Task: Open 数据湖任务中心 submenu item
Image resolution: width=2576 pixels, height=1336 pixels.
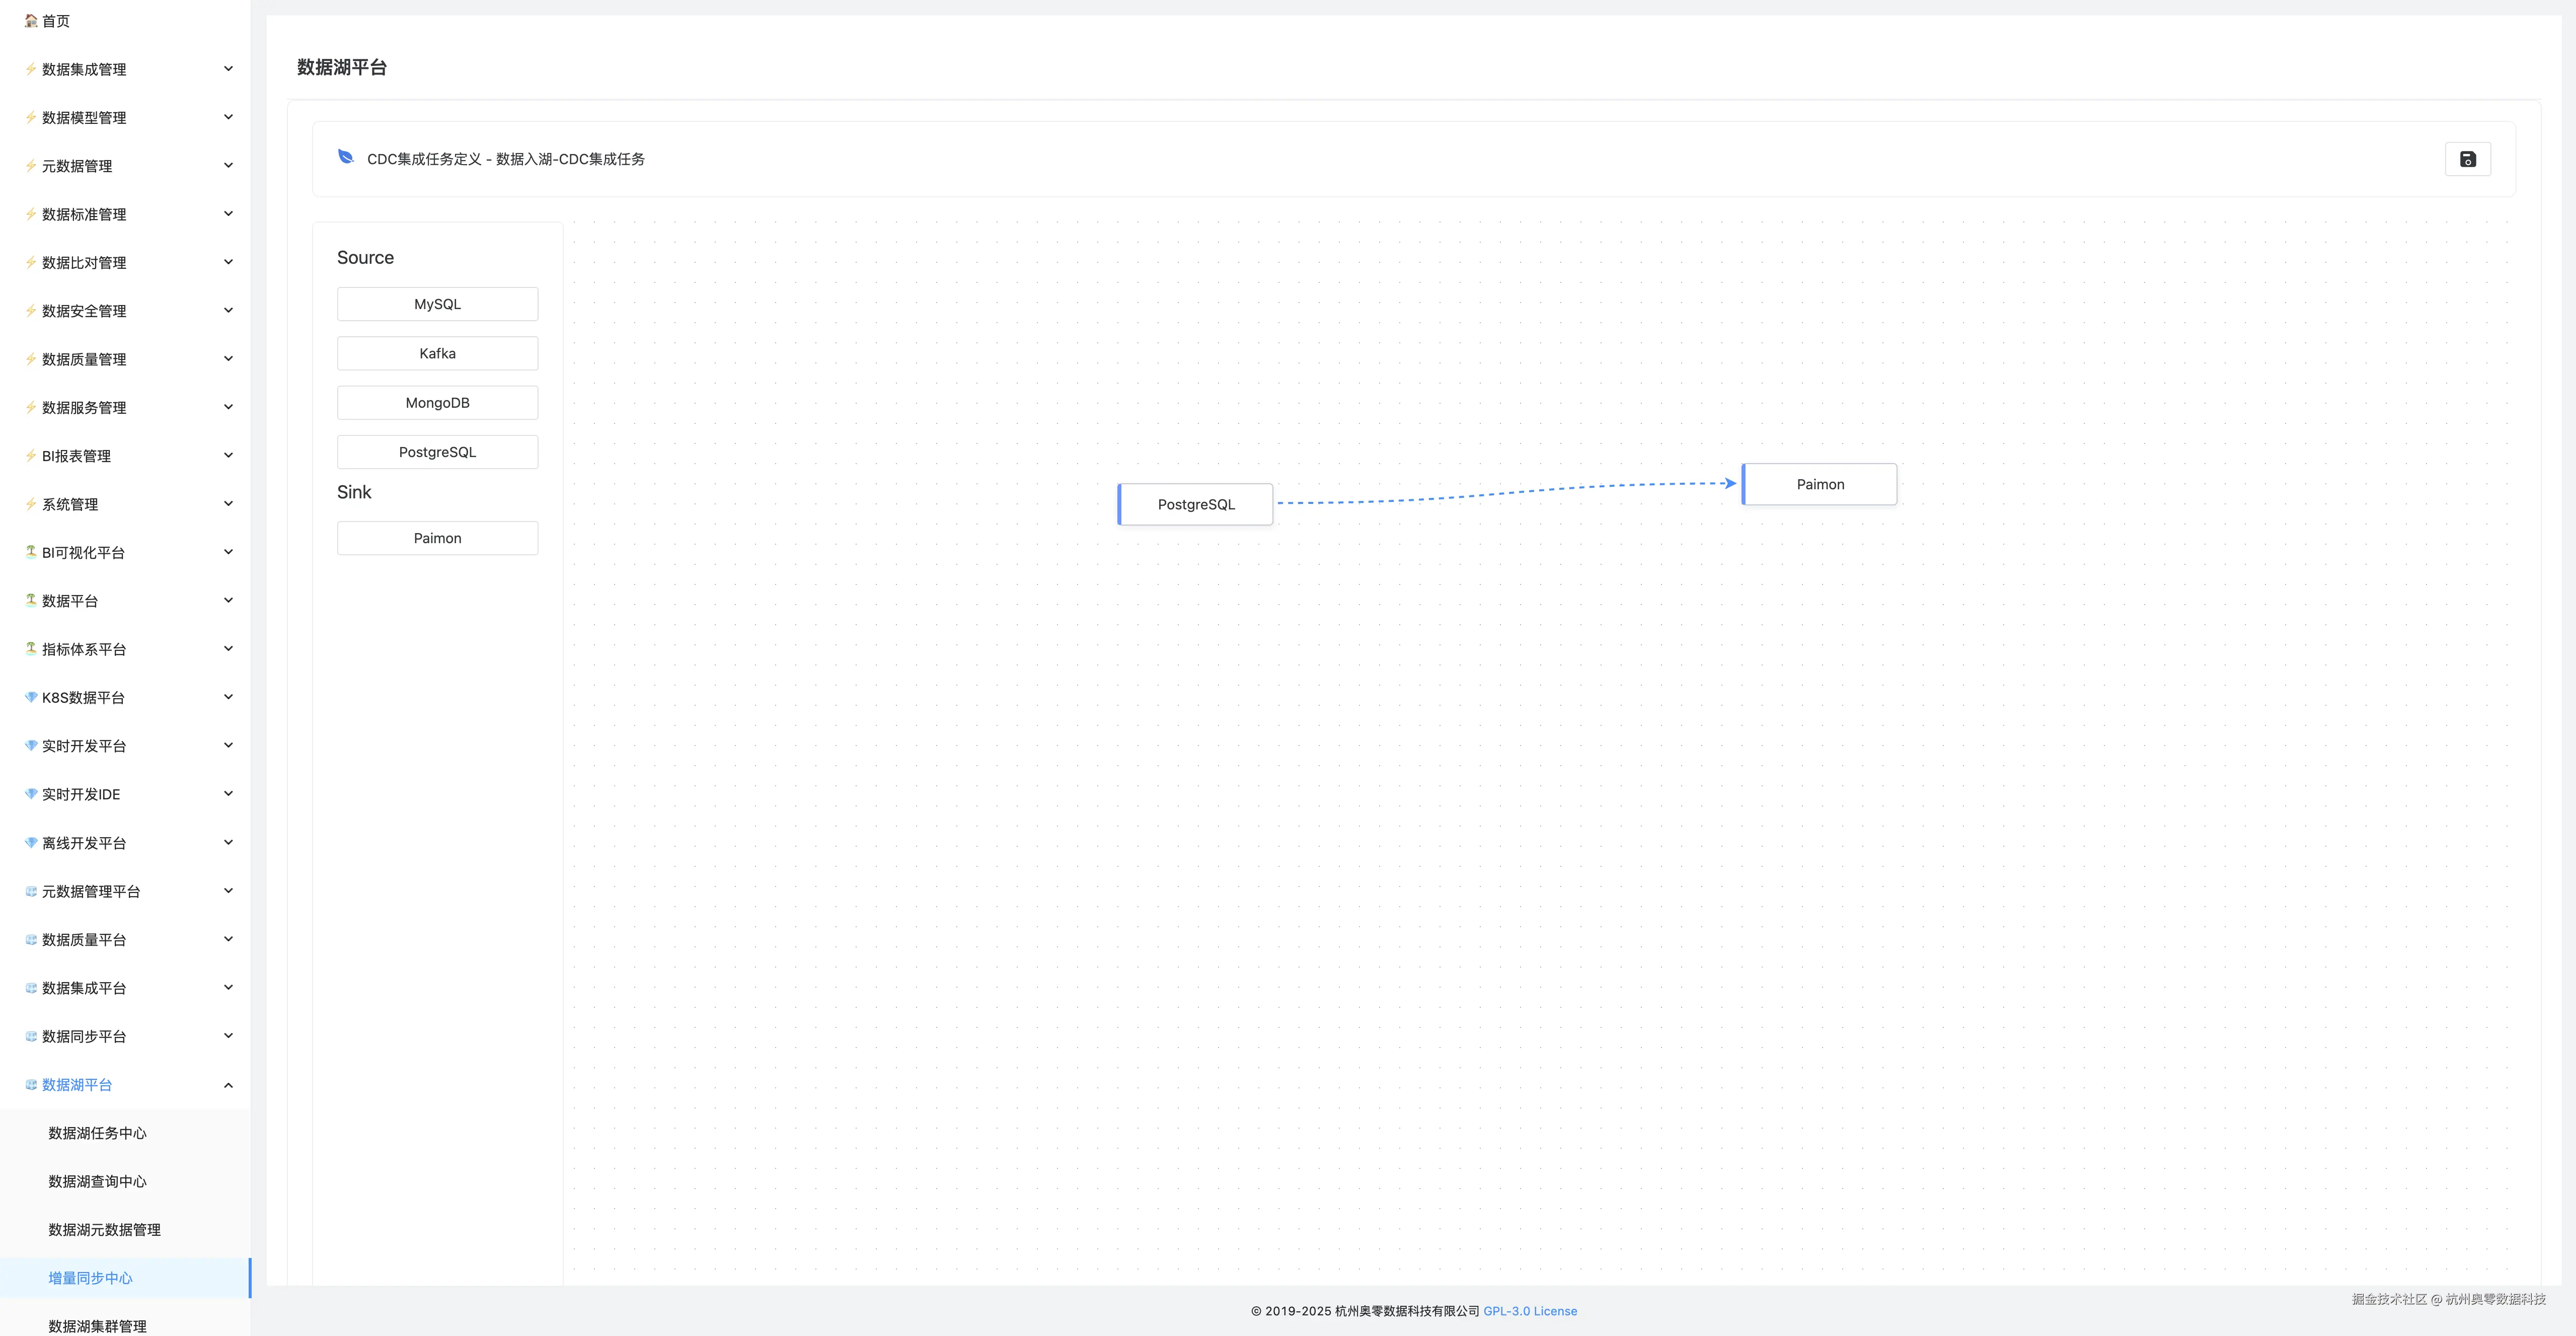Action: [x=97, y=1133]
